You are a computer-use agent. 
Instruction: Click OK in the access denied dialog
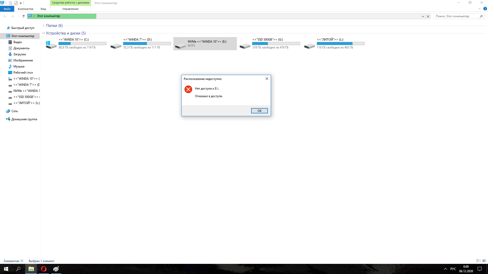pos(259,111)
